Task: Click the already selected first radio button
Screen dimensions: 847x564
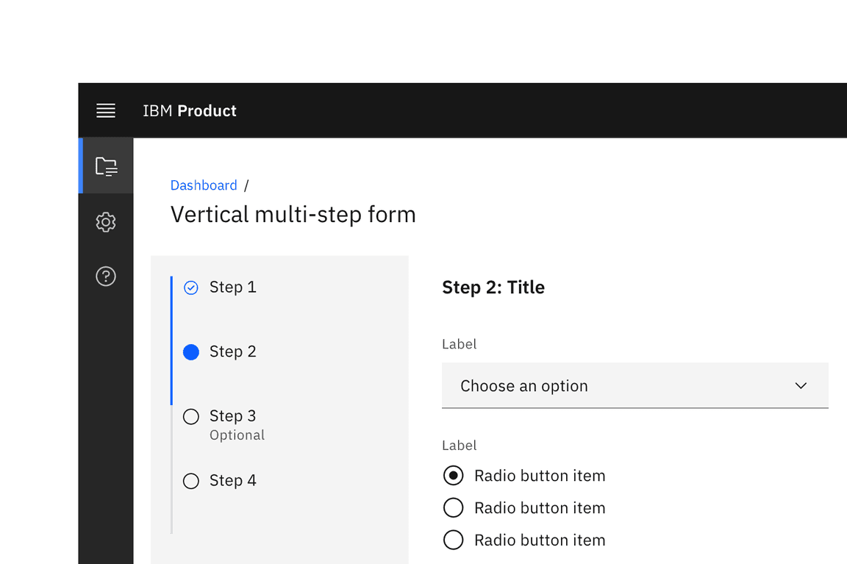Action: [x=454, y=476]
